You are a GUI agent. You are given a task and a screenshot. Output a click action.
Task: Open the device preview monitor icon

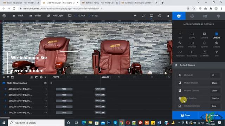click(x=152, y=16)
